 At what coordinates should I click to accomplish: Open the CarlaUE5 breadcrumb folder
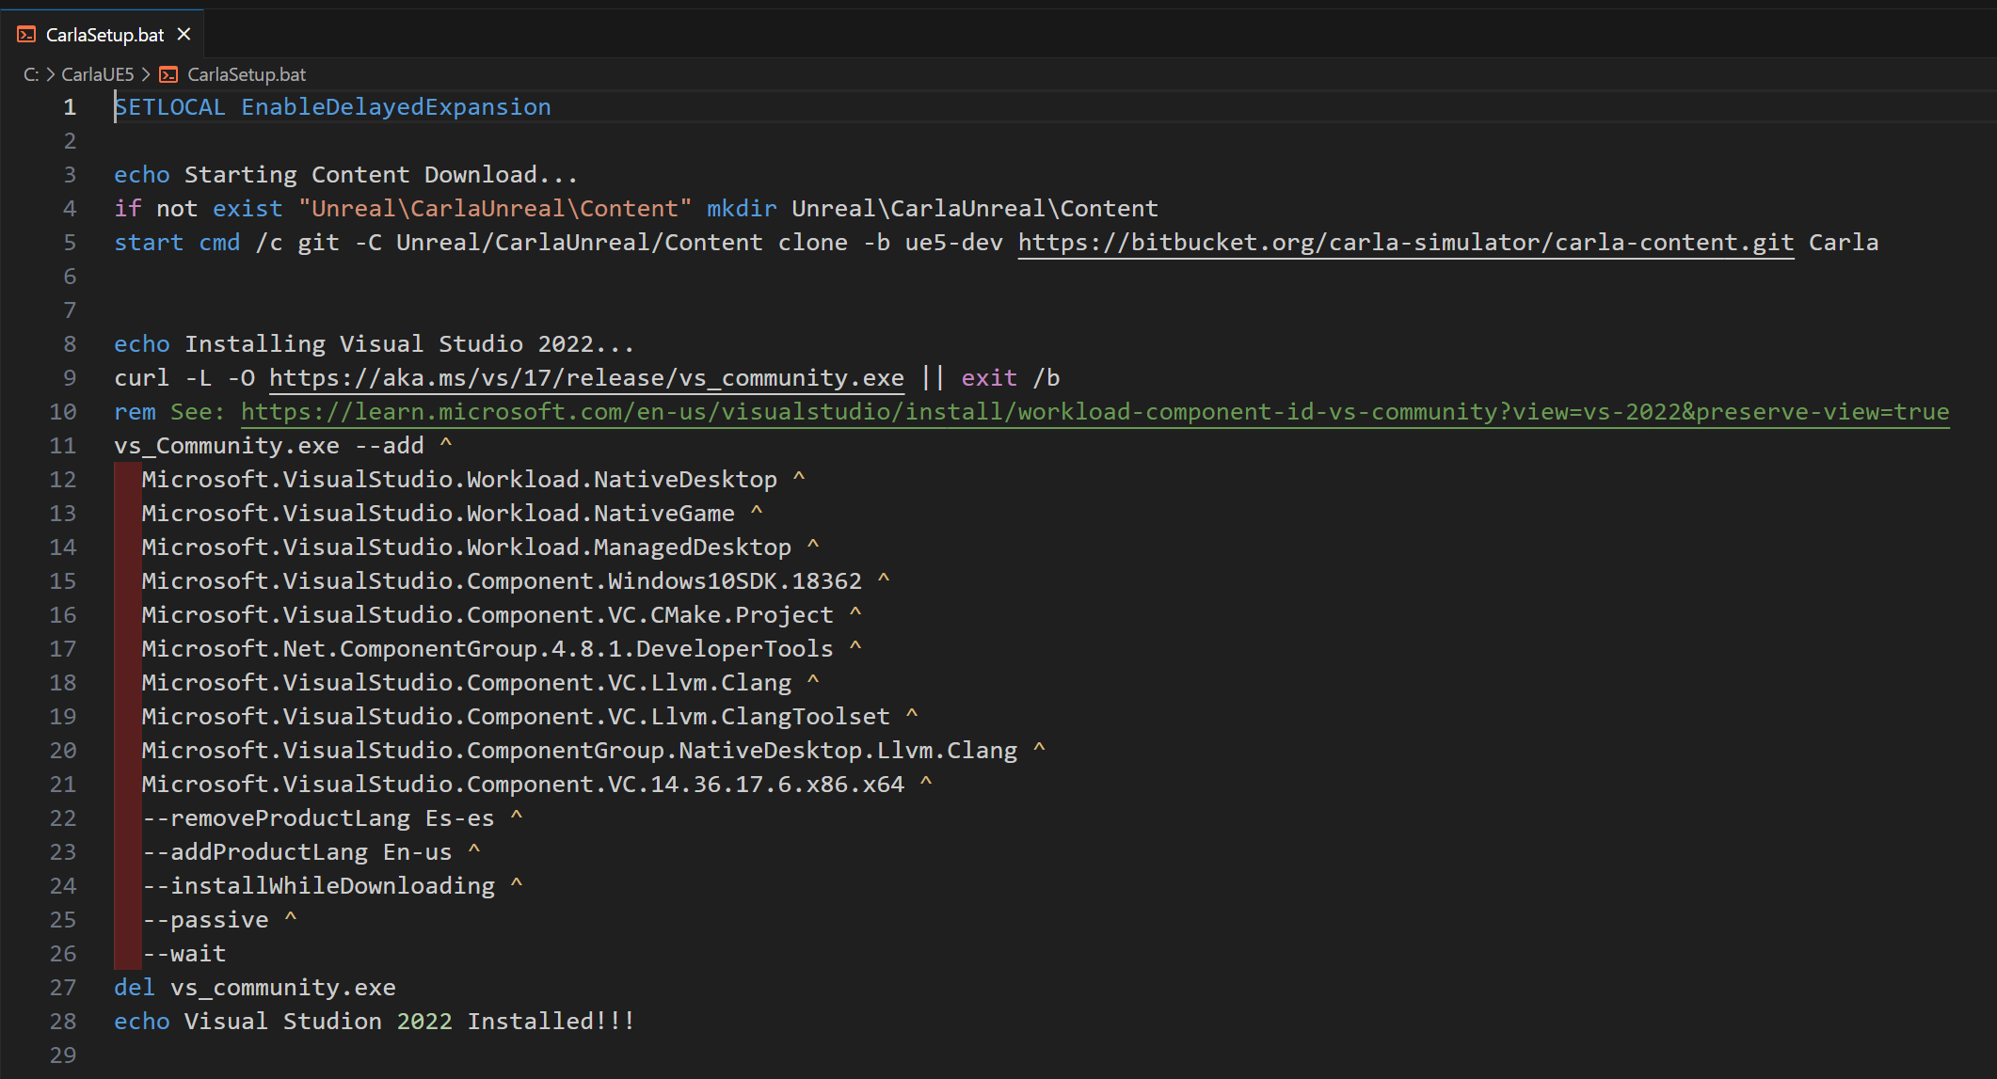[98, 74]
